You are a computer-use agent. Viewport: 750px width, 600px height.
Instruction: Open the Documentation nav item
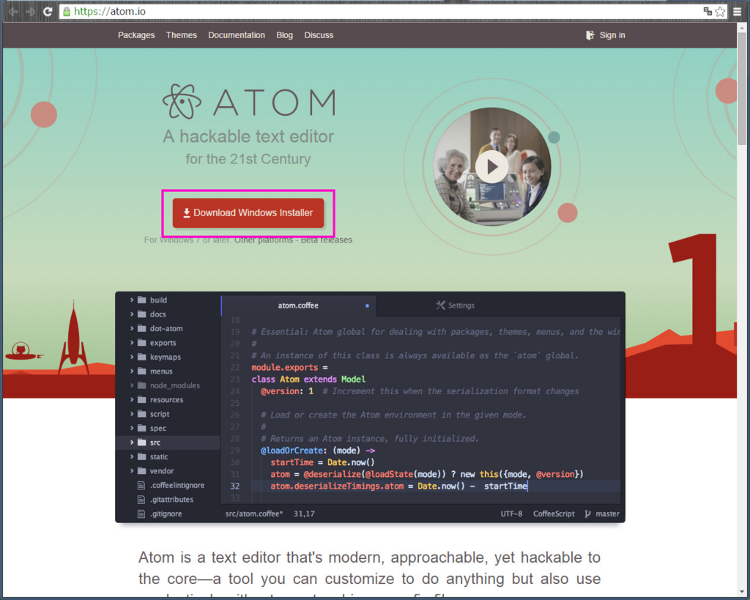(x=237, y=35)
